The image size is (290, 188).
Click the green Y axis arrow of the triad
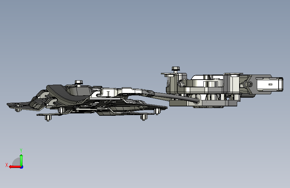[x=21, y=160]
